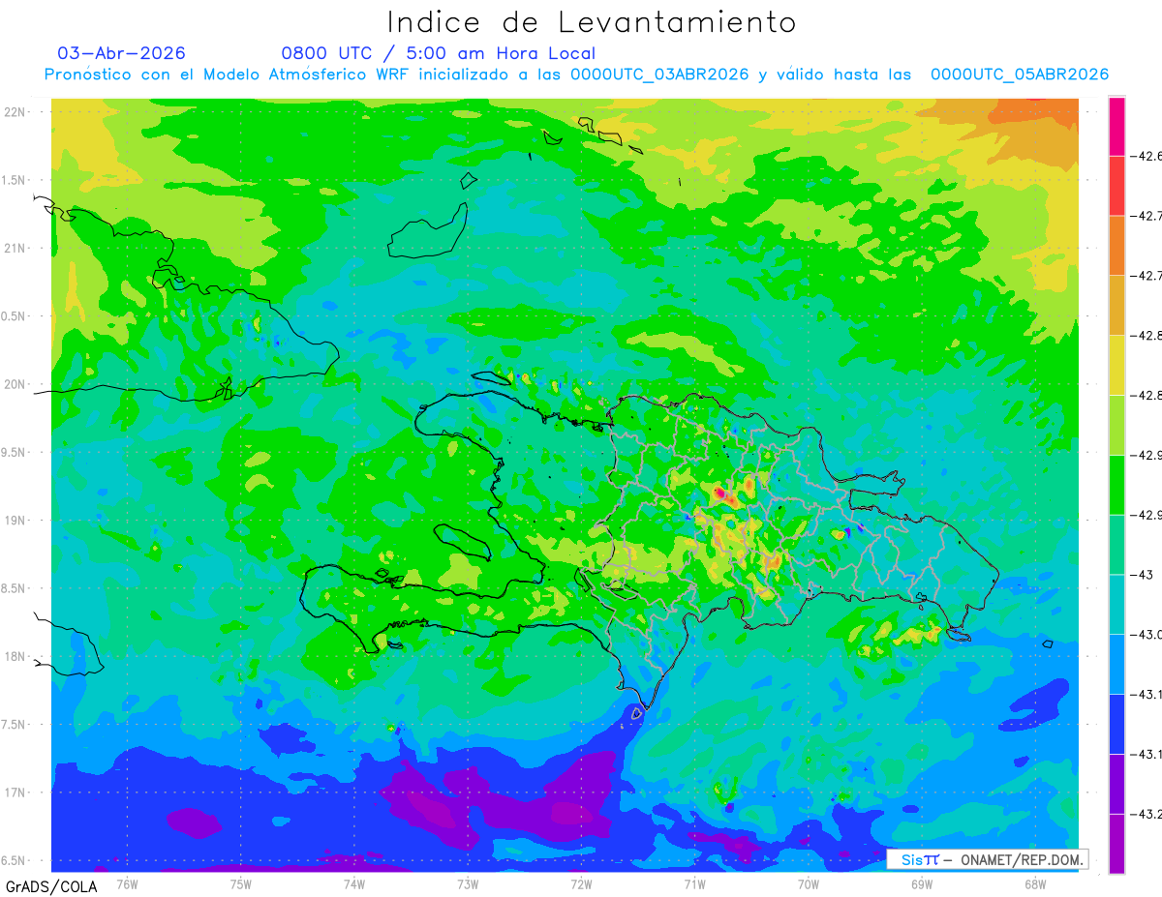Choose the dark blue legend swatch
This screenshot has width=1162, height=897.
1116,724
